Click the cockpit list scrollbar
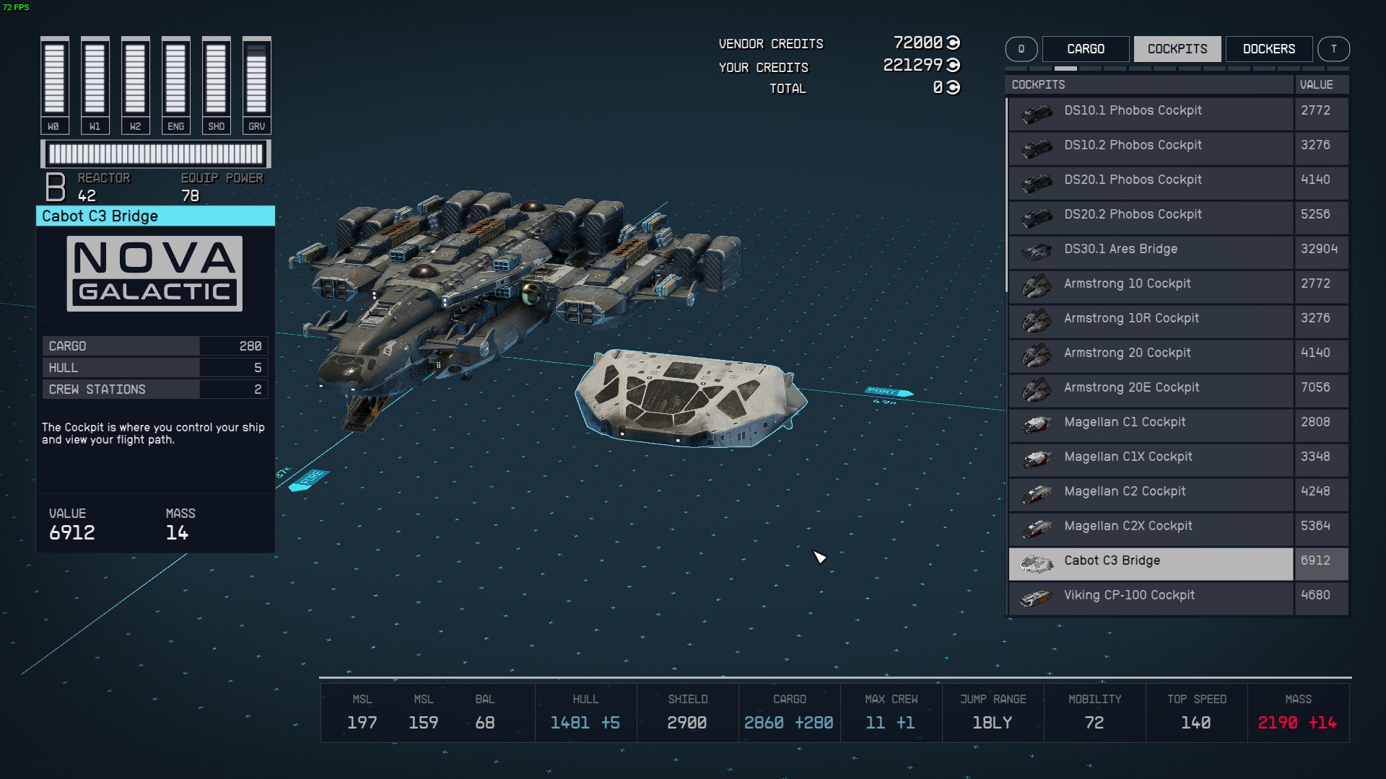This screenshot has width=1386, height=779. [x=1006, y=195]
